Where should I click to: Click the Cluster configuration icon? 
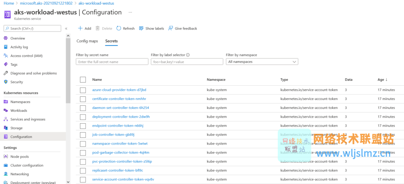6,165
